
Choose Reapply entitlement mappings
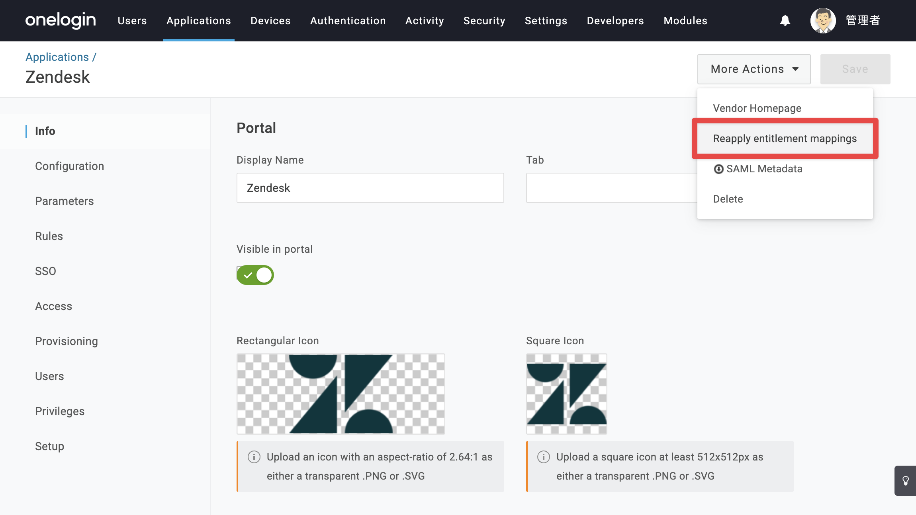[x=785, y=139]
